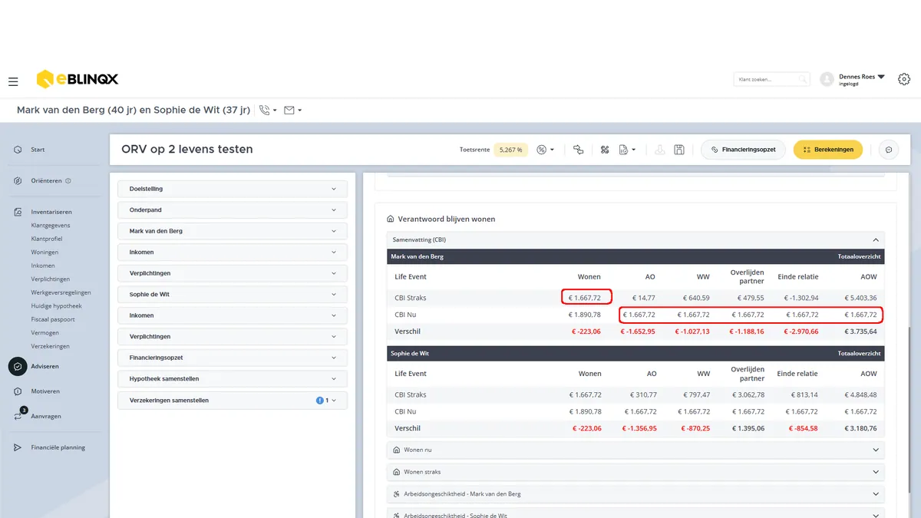Viewport: 921px width, 518px height.
Task: Click the user avatar icon
Action: click(x=827, y=79)
